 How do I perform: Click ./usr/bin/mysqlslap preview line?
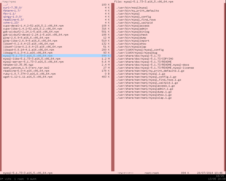131,47
